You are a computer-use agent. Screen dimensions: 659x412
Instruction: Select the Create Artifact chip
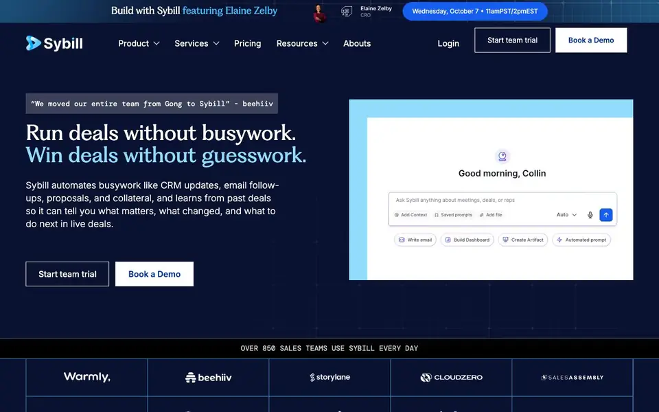523,240
